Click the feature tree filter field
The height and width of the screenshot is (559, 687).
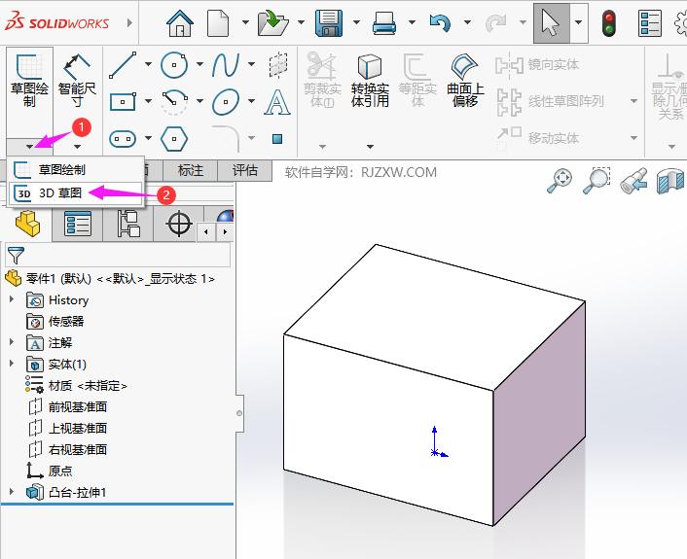click(x=118, y=255)
